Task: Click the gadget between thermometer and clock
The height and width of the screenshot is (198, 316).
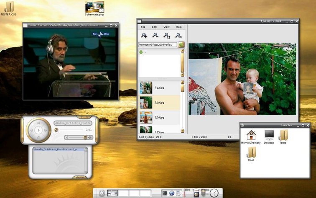Action: (x=196, y=193)
